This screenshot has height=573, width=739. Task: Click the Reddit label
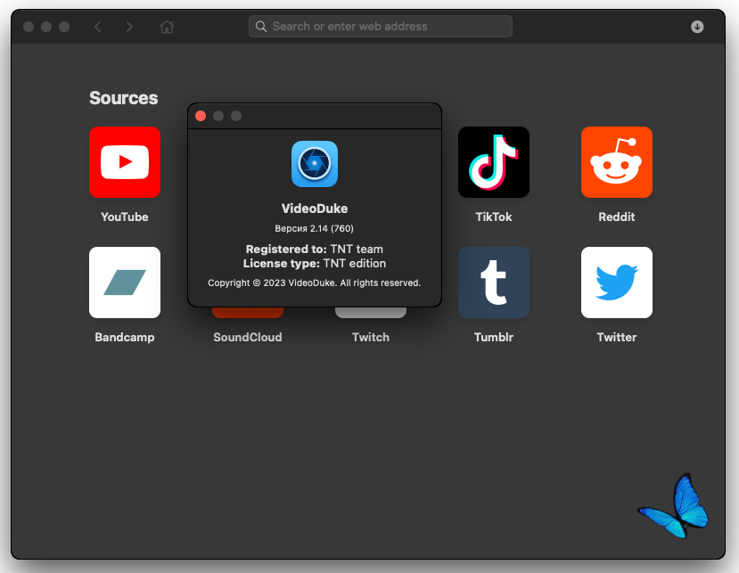pyautogui.click(x=617, y=217)
